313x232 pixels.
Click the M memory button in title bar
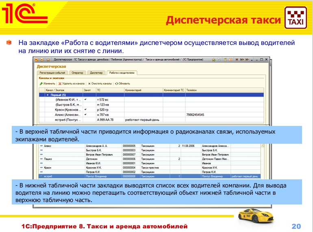tap(236, 60)
